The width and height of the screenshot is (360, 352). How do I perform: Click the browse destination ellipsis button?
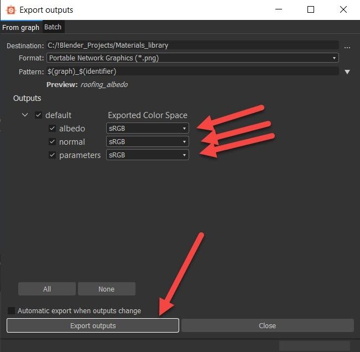click(x=347, y=46)
